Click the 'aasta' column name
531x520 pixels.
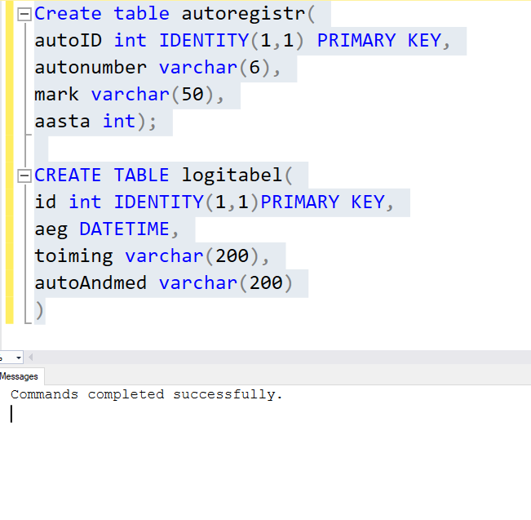pos(62,122)
